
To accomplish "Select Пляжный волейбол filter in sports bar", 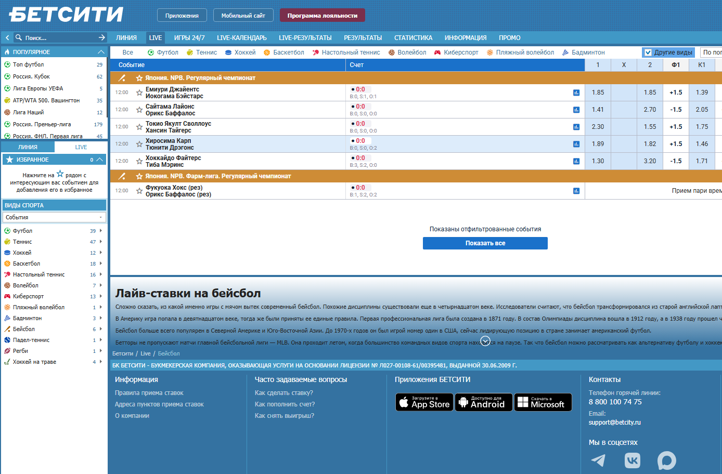I will [520, 52].
